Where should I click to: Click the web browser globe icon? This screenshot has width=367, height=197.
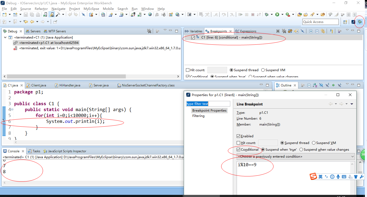pyautogui.click(x=150, y=14)
